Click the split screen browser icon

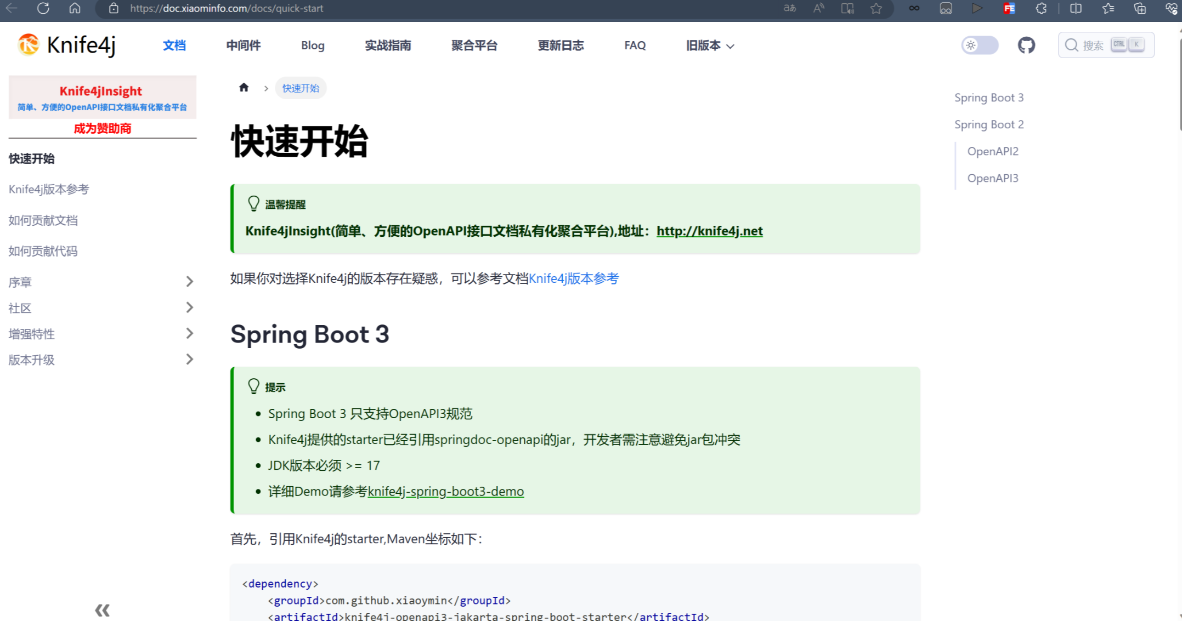click(x=1075, y=8)
